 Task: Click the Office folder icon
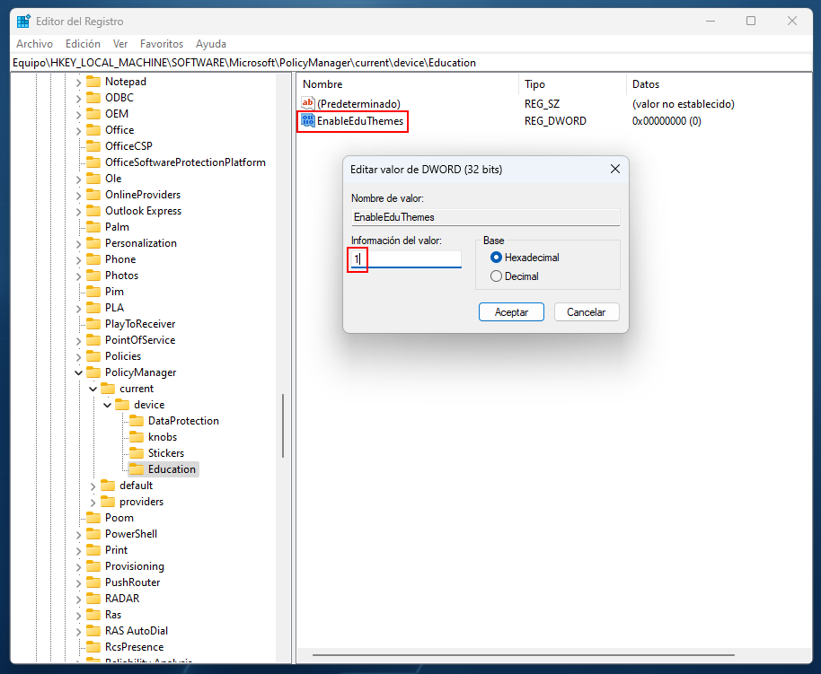click(x=93, y=130)
